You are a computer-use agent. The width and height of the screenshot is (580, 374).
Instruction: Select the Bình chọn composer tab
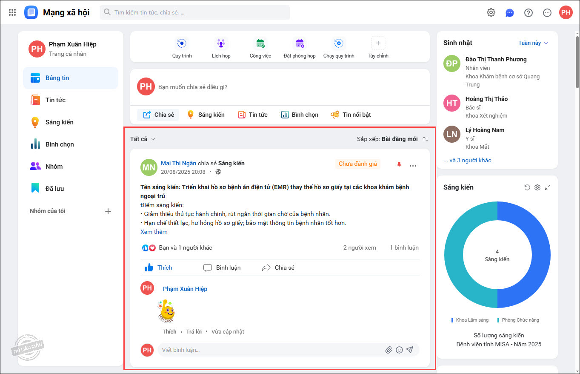tap(300, 115)
